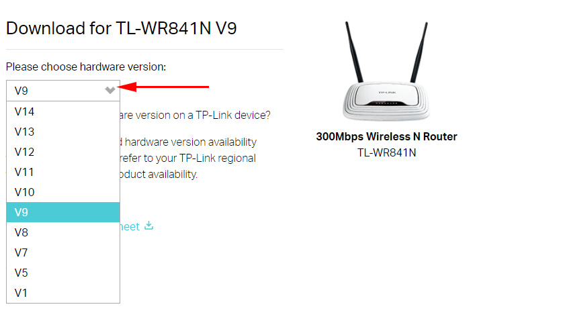The width and height of the screenshot is (561, 319).
Task: Pick V8 in the dropdown list
Action: coord(63,232)
